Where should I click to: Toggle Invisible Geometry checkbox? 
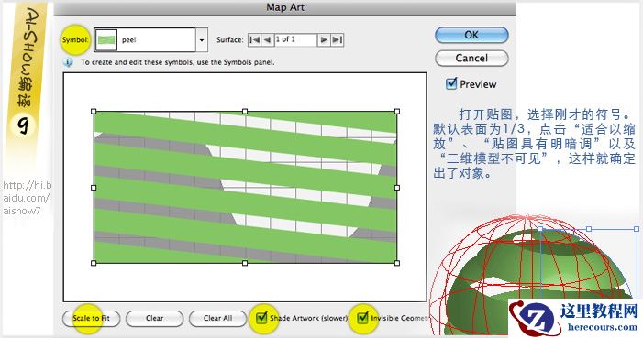click(362, 317)
